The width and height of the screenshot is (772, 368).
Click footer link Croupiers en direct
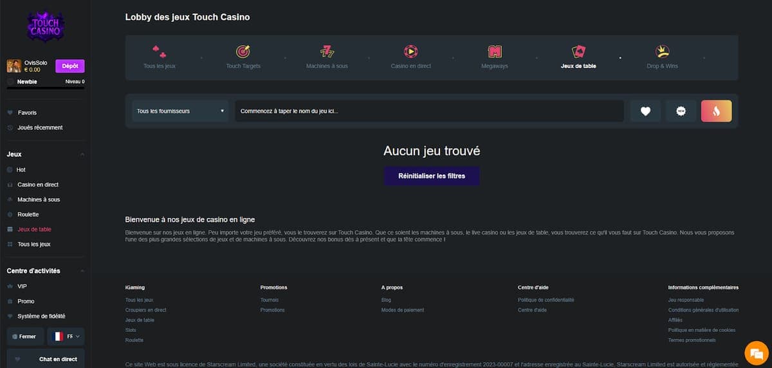point(146,310)
